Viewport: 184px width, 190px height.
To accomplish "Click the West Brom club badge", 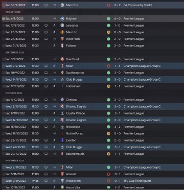I will (62, 181).
